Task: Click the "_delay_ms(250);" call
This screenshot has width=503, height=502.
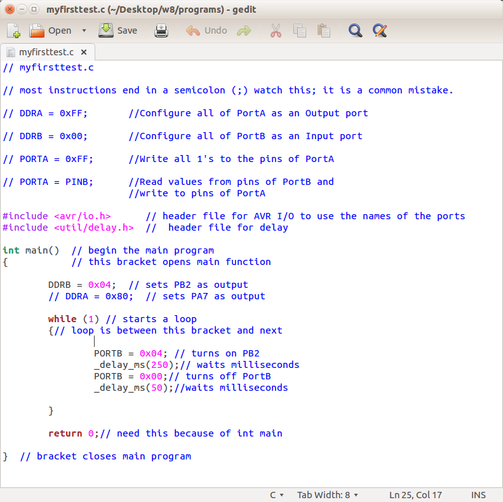Action: 137,365
